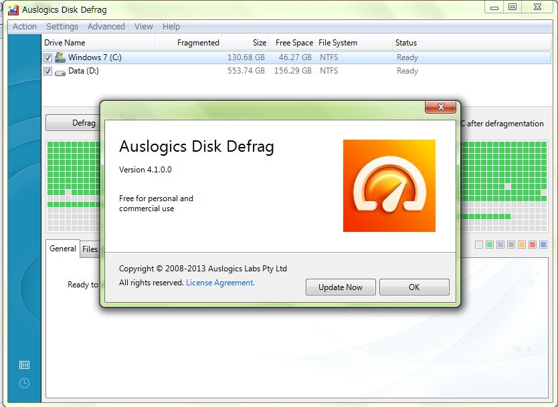Click the Windows 7 (C:) drive icon
558x407 pixels.
pyautogui.click(x=60, y=57)
